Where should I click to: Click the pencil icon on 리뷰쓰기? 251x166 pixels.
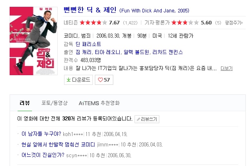point(139,119)
